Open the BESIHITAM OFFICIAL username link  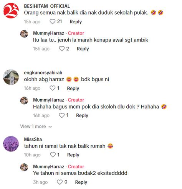pyautogui.click(x=47, y=6)
